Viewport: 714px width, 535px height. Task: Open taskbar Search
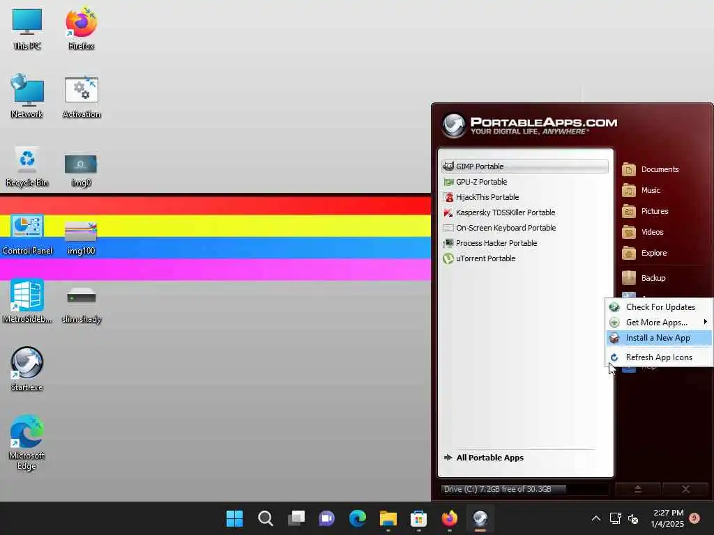click(x=266, y=518)
